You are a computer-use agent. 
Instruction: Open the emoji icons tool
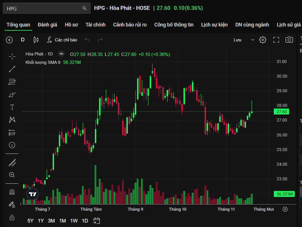pyautogui.click(x=12, y=145)
